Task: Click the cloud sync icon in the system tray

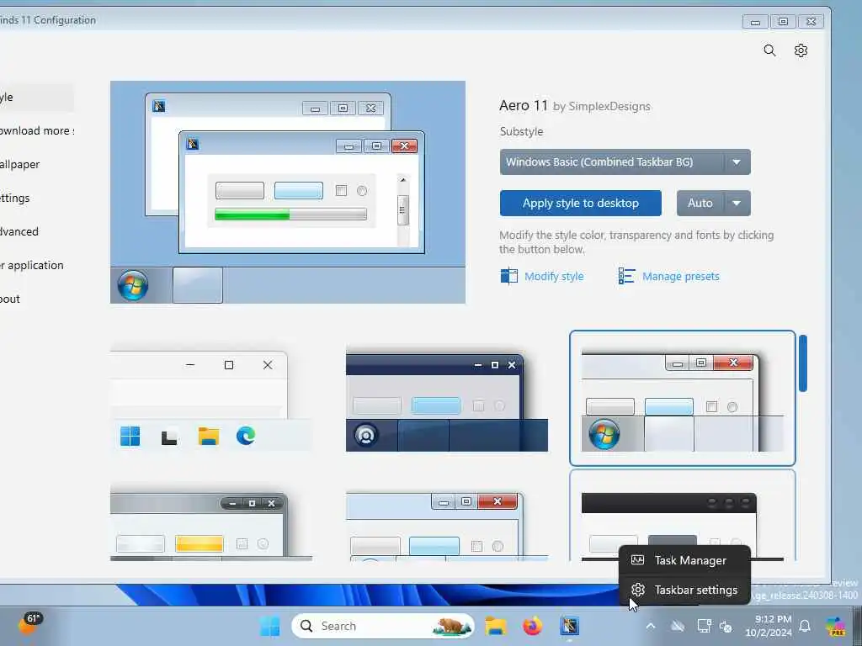Action: click(678, 626)
